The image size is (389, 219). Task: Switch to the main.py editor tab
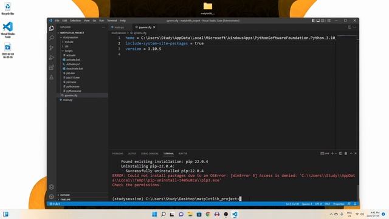click(x=119, y=27)
